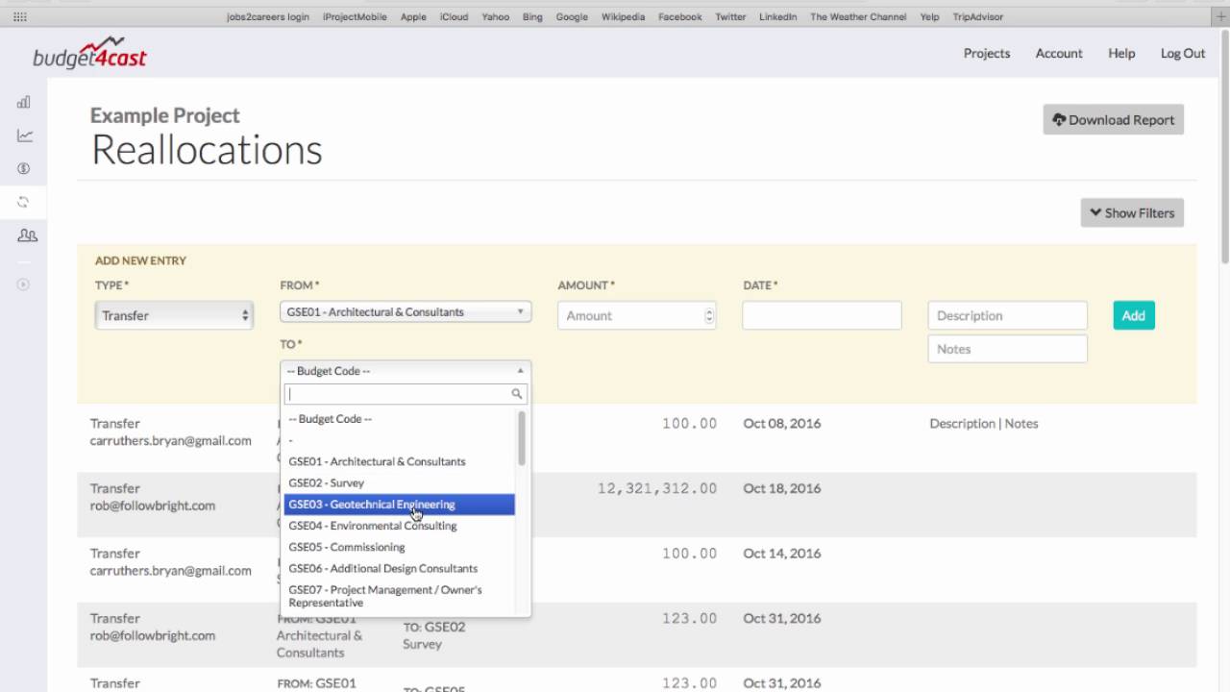The image size is (1230, 692).
Task: Open the line graph sidebar icon
Action: click(x=24, y=136)
